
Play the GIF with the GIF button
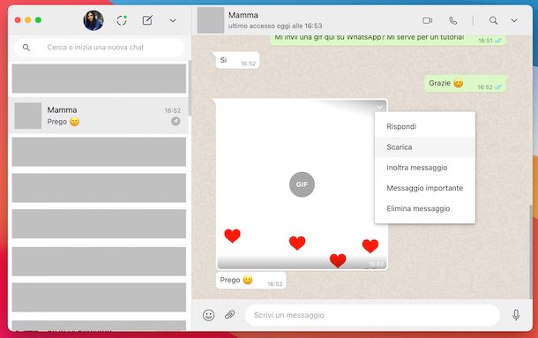click(302, 184)
